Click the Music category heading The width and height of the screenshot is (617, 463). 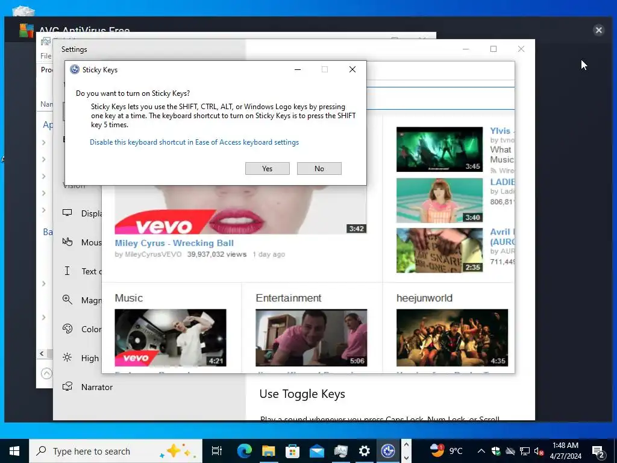point(129,298)
